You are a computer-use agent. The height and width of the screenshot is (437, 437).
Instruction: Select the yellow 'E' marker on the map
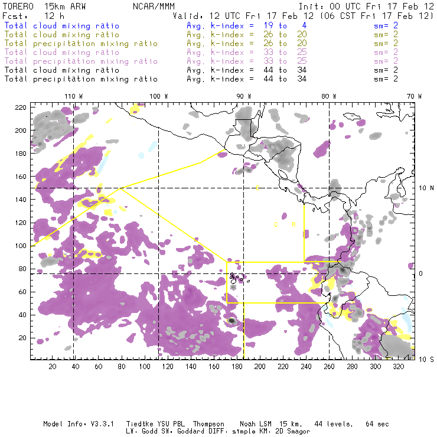[x=258, y=188]
